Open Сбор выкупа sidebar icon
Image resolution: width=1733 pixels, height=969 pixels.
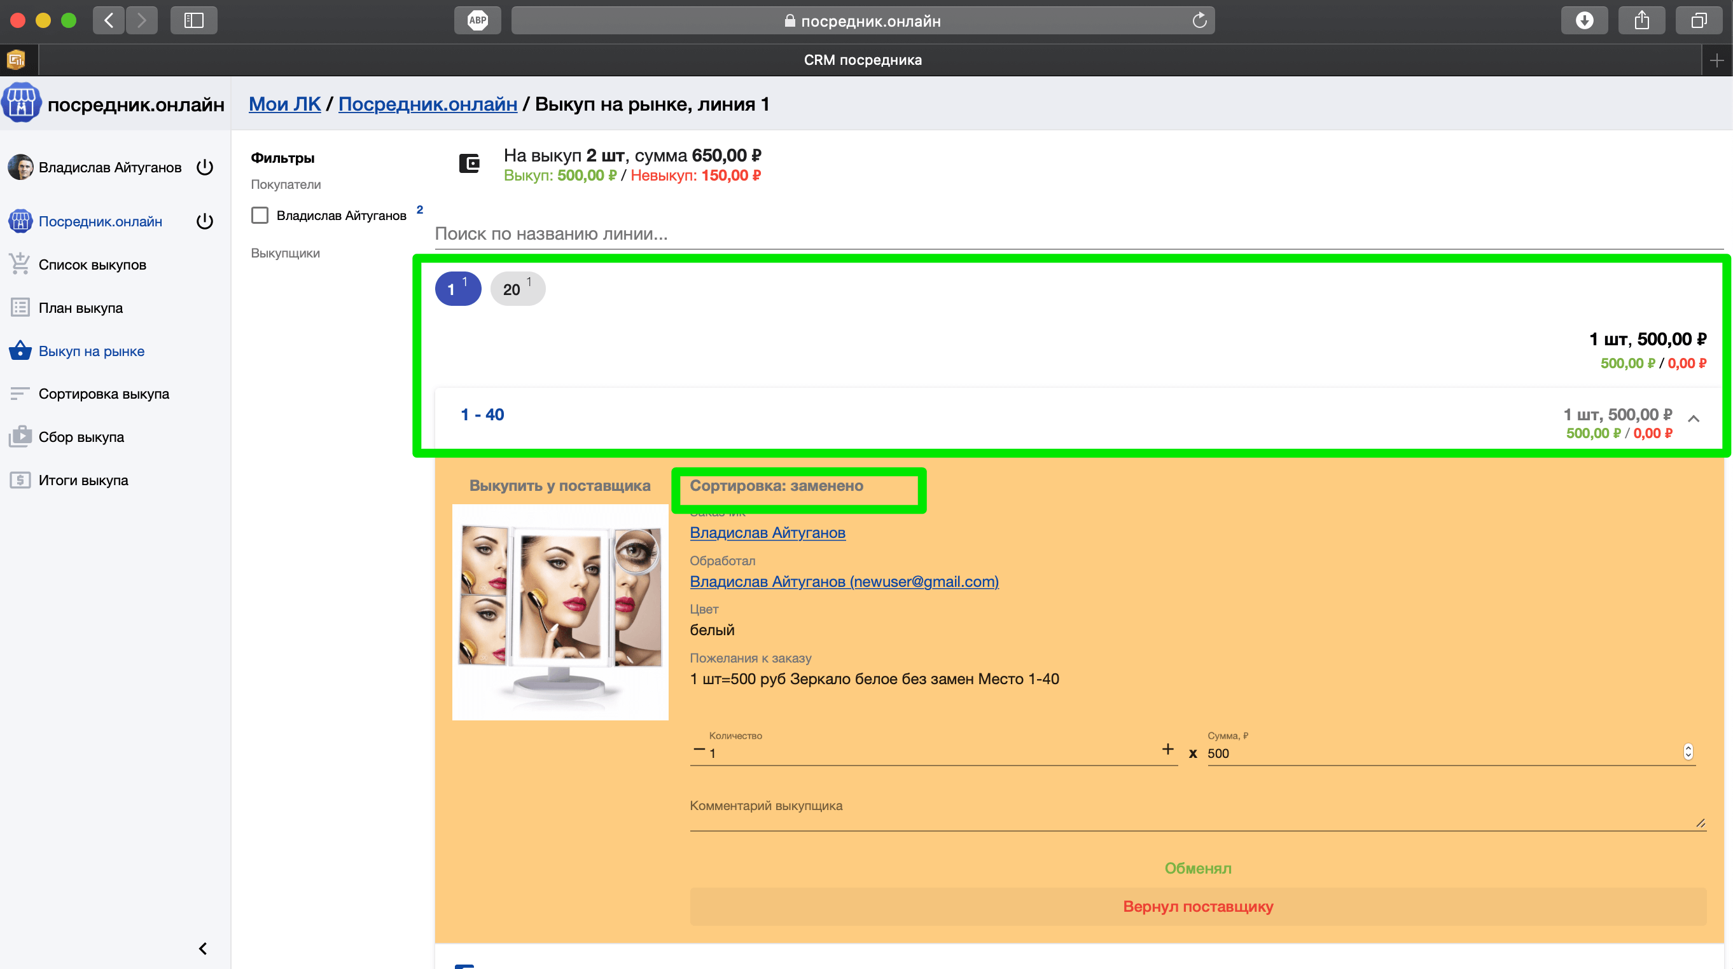click(20, 437)
